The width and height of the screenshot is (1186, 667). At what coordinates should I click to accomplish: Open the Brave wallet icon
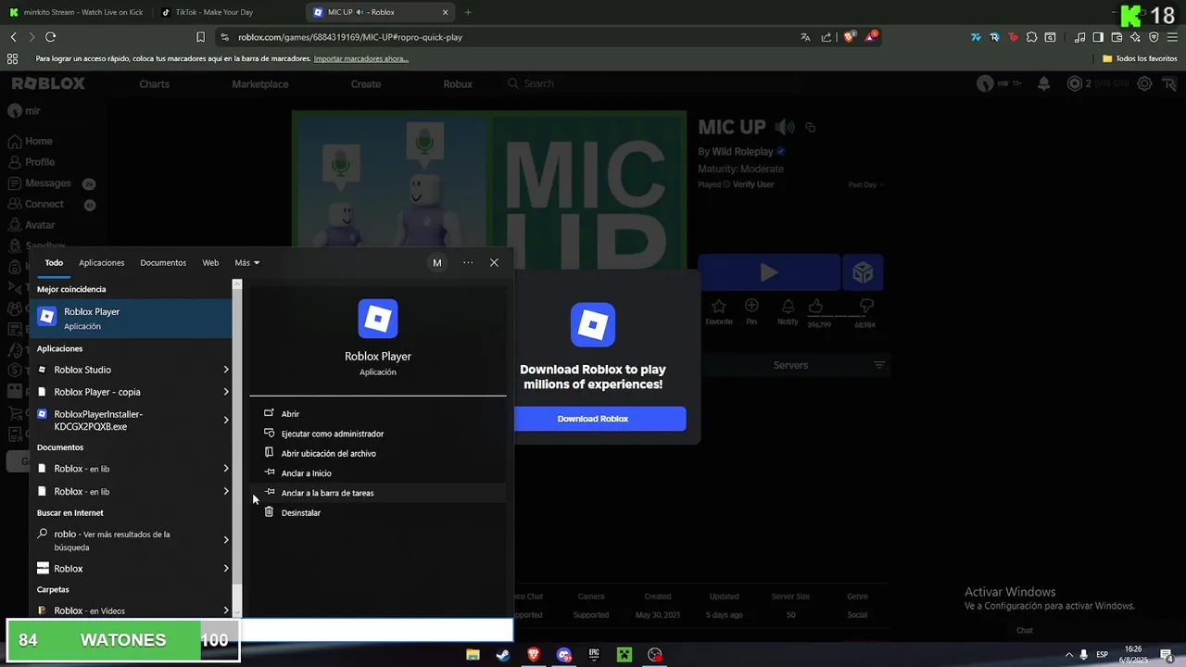(x=1117, y=37)
